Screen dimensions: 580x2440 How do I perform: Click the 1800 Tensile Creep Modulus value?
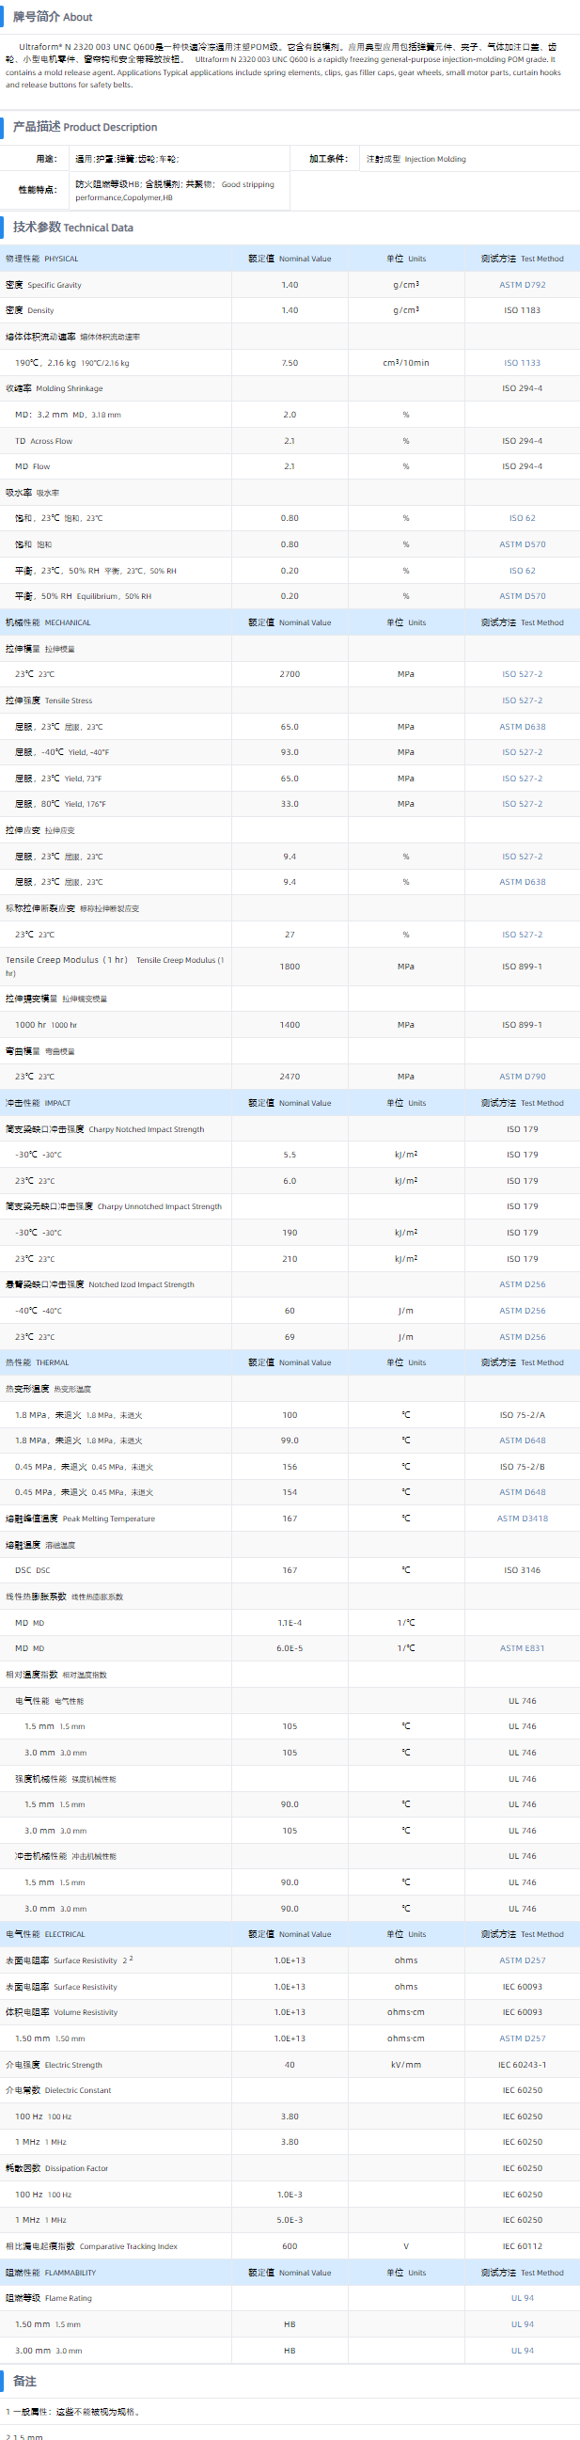290,967
